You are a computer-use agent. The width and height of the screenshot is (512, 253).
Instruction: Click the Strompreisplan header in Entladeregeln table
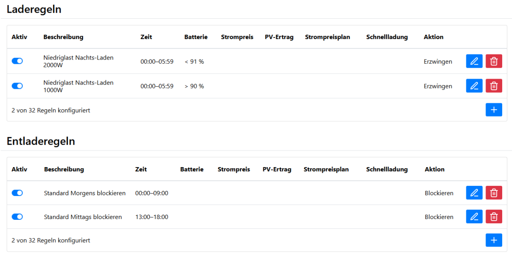326,169
